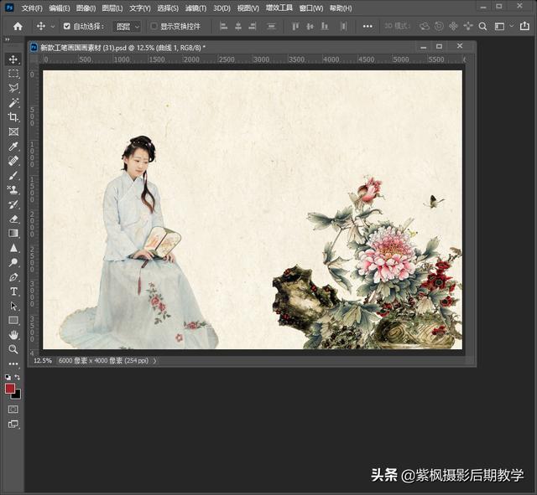Open the 编辑(E) menu
Viewport: 537px width, 495px height.
(x=59, y=8)
